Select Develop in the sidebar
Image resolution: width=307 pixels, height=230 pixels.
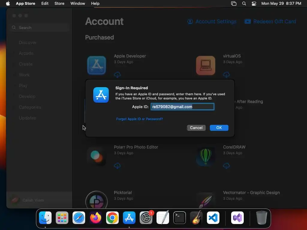click(x=27, y=96)
